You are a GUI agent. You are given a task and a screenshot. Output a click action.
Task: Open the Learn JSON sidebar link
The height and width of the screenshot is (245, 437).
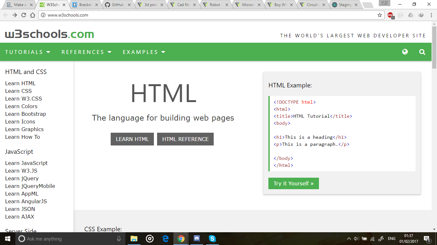tap(20, 209)
